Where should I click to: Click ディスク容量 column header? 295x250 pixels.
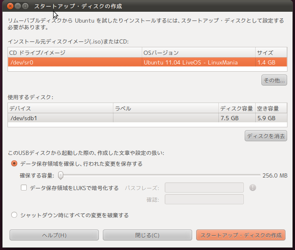click(x=237, y=108)
